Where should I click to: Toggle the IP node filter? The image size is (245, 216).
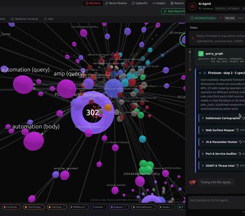tap(181, 207)
